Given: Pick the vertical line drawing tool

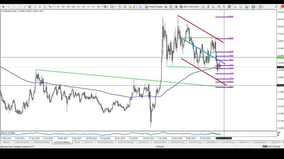Looking at the screenshot, I should [x=14, y=7].
